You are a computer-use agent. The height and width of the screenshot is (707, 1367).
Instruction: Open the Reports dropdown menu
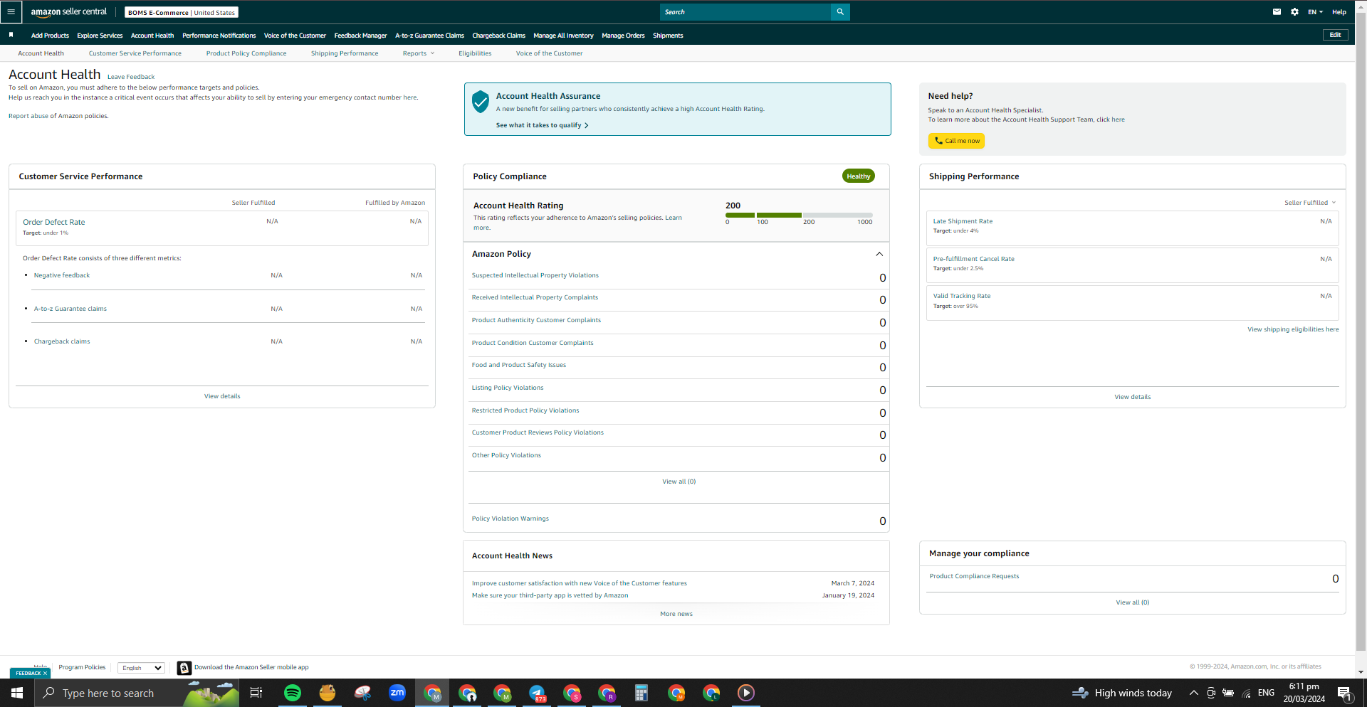point(418,53)
